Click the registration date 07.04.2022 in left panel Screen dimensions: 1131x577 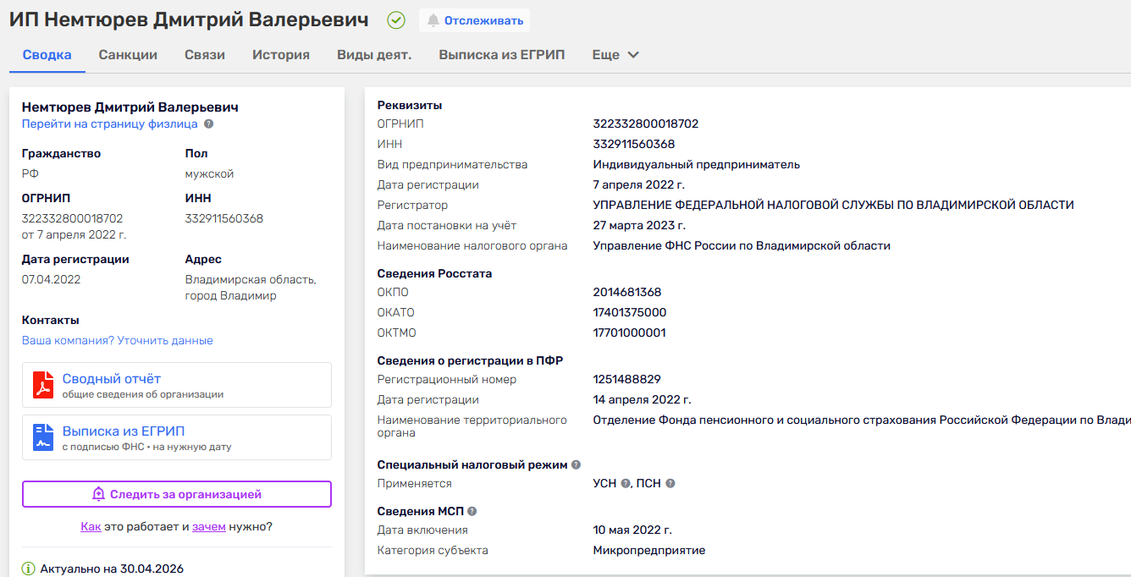[52, 279]
